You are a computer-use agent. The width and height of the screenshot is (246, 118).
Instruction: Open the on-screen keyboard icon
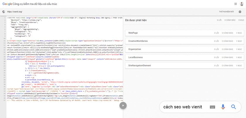coord(212,107)
